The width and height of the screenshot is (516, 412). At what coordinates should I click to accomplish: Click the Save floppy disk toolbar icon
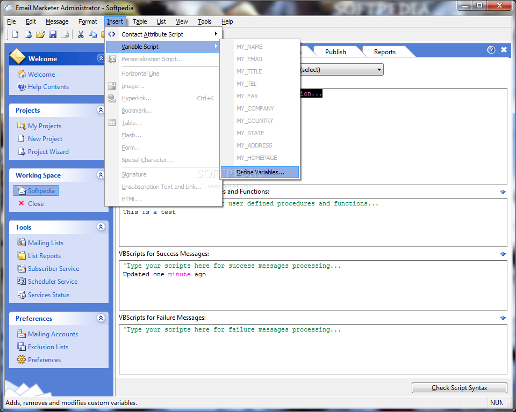pyautogui.click(x=53, y=34)
